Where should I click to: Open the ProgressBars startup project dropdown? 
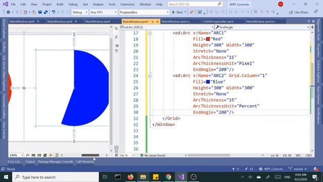point(144,12)
